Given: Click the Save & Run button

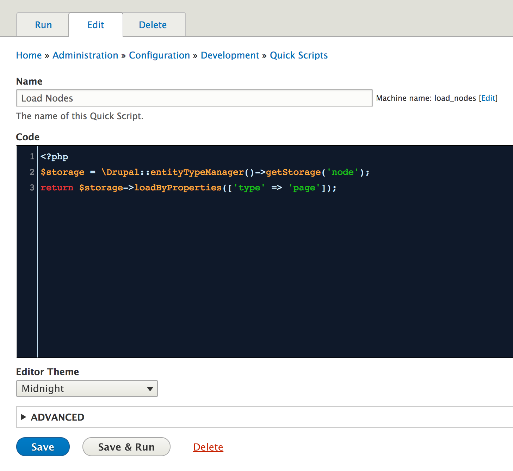Looking at the screenshot, I should pos(126,447).
